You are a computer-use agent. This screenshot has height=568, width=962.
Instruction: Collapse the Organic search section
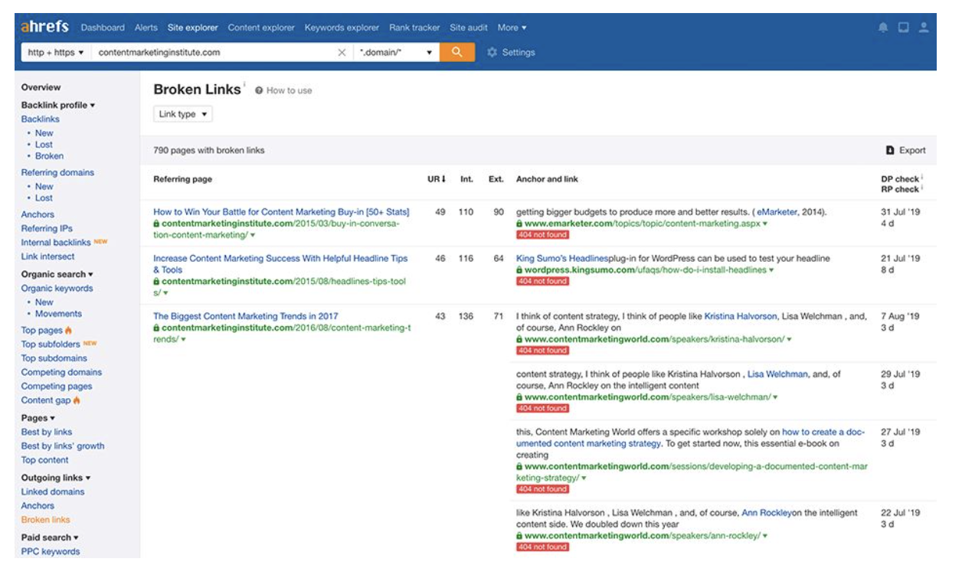57,274
